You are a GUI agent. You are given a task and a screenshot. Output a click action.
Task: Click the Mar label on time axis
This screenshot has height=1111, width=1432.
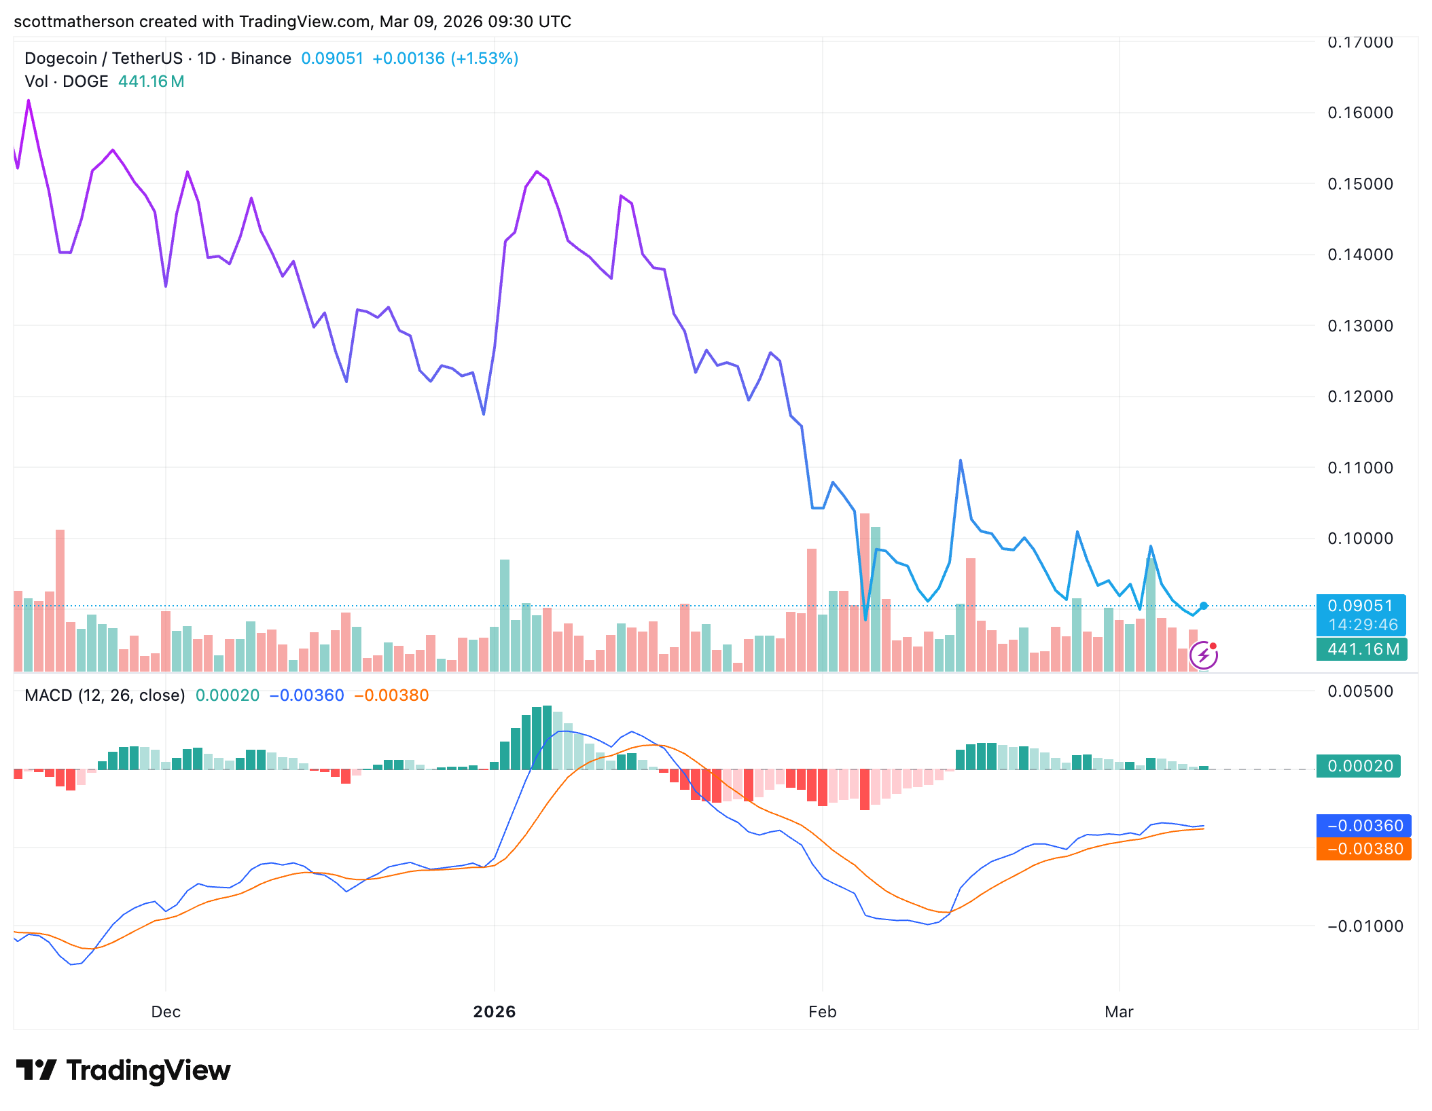click(x=1120, y=1012)
